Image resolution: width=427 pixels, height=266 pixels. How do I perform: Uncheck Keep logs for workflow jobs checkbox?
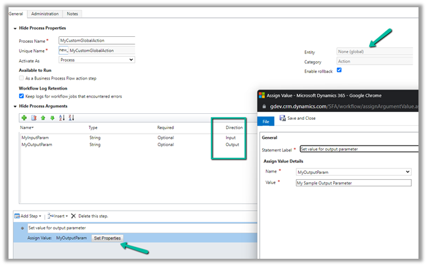[22, 95]
